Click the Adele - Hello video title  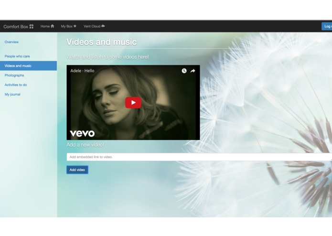(x=82, y=71)
